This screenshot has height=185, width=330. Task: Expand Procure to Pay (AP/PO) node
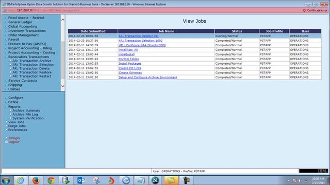[x=27, y=44]
